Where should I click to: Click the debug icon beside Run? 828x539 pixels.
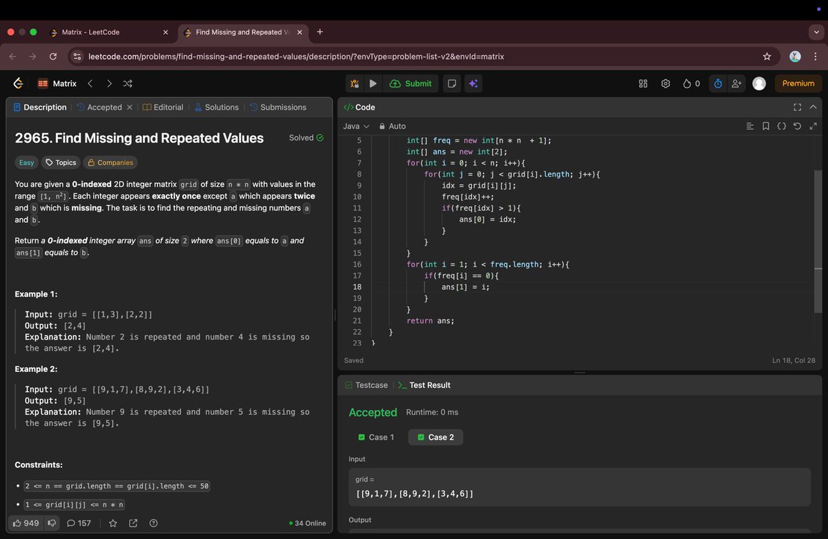click(x=355, y=84)
